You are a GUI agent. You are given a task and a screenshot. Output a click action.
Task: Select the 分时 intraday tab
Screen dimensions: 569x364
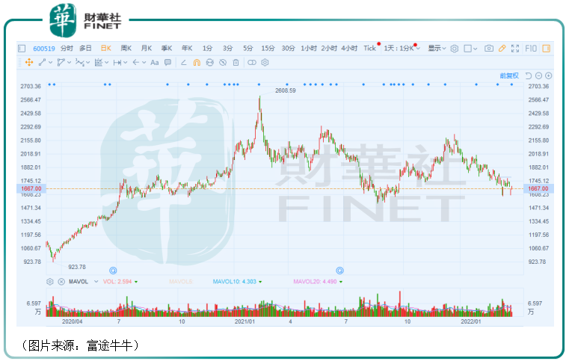tap(67, 49)
